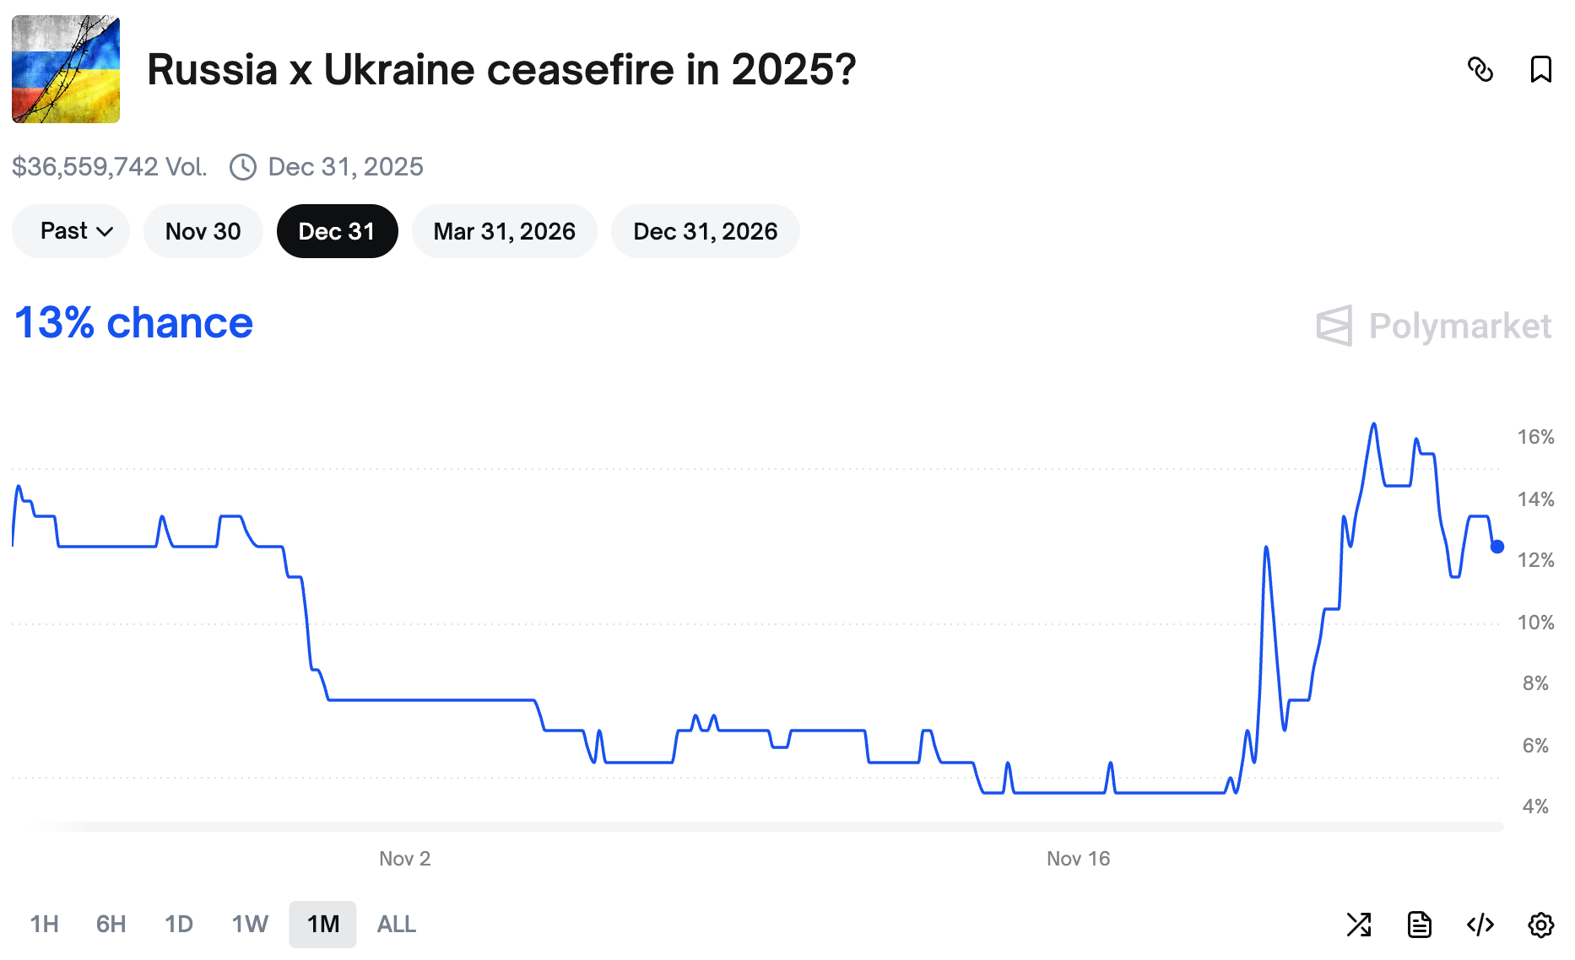Set chart range to 6H

pyautogui.click(x=111, y=925)
